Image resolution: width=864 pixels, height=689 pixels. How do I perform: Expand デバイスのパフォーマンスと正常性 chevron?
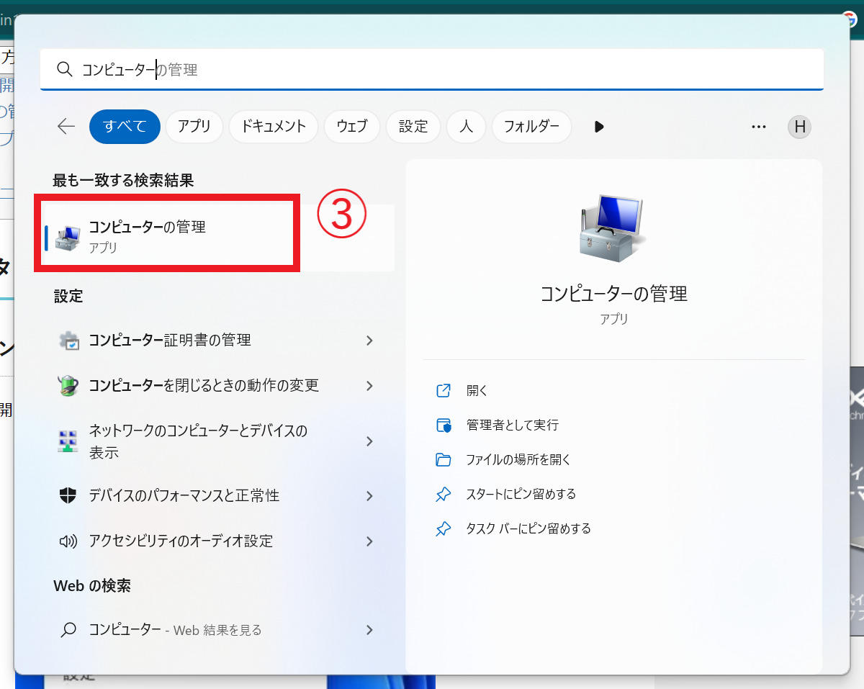369,496
